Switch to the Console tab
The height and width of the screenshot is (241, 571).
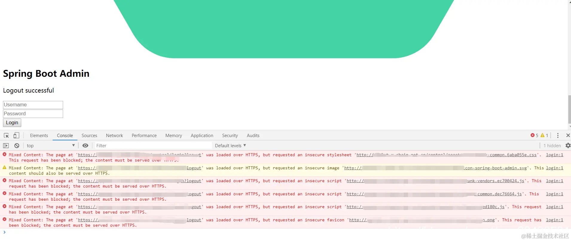pos(65,135)
